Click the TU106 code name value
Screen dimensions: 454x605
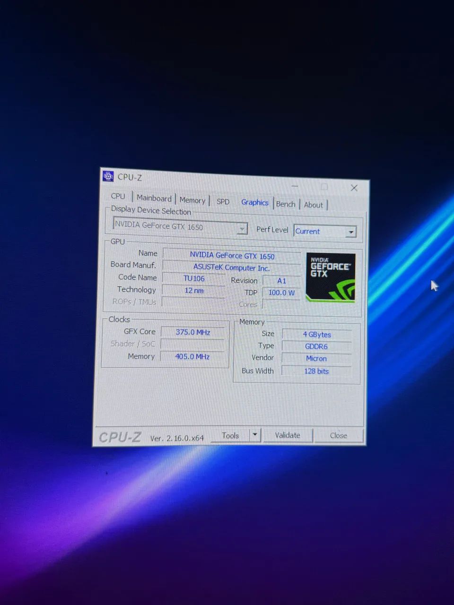194,278
